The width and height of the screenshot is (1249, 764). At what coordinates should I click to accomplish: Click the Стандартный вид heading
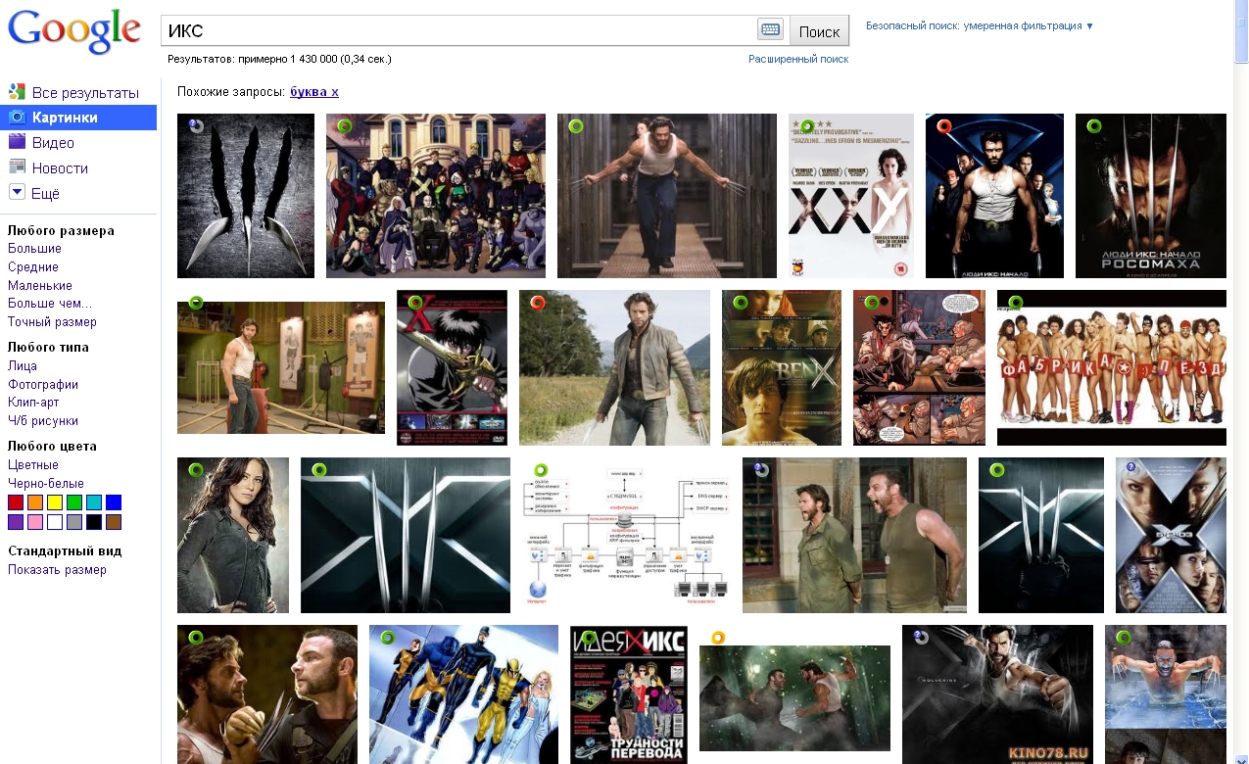pos(65,550)
